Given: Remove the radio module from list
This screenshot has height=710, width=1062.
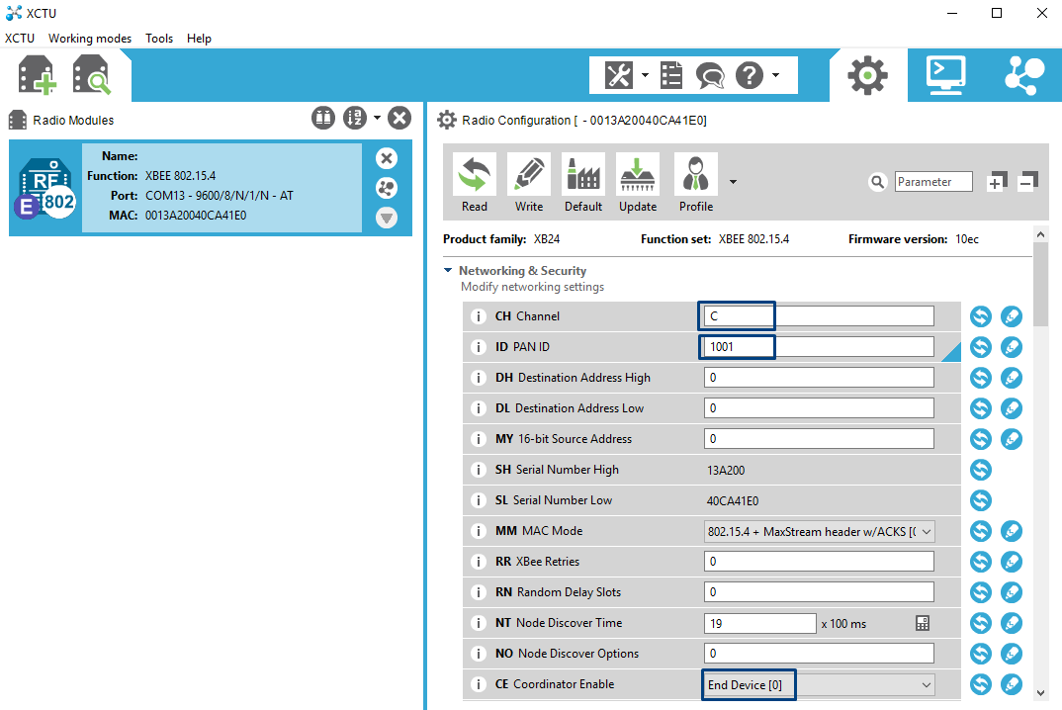Looking at the screenshot, I should [x=387, y=158].
